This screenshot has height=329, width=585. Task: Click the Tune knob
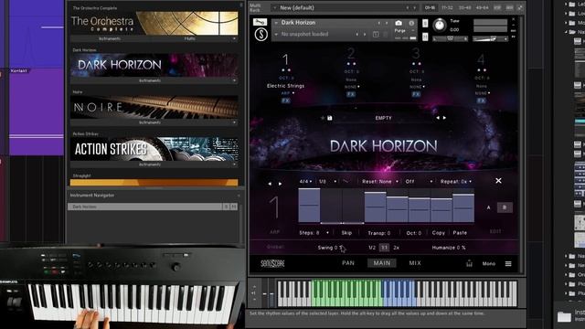(x=440, y=26)
